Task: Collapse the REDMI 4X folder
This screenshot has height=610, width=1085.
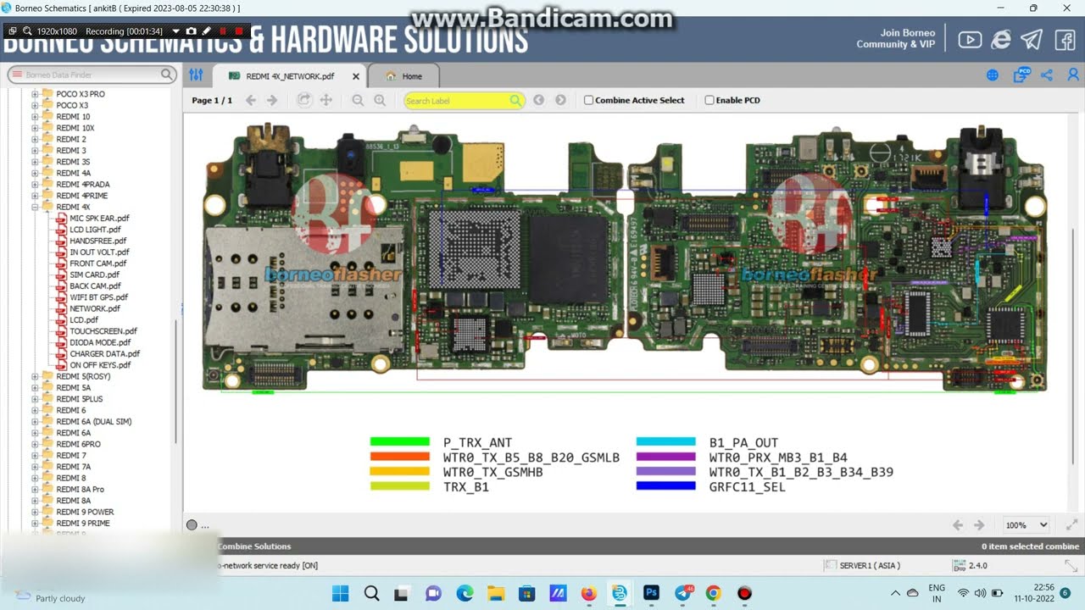Action: point(35,207)
